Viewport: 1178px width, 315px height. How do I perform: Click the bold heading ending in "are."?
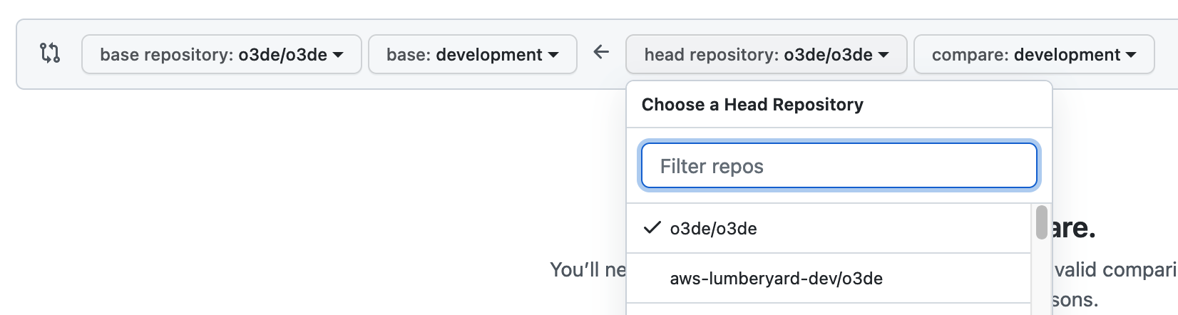tap(1074, 228)
